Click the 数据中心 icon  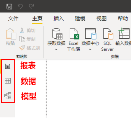(x=91, y=34)
